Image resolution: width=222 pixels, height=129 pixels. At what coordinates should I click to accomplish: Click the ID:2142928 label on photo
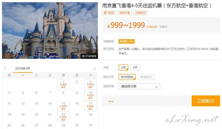tap(89, 56)
